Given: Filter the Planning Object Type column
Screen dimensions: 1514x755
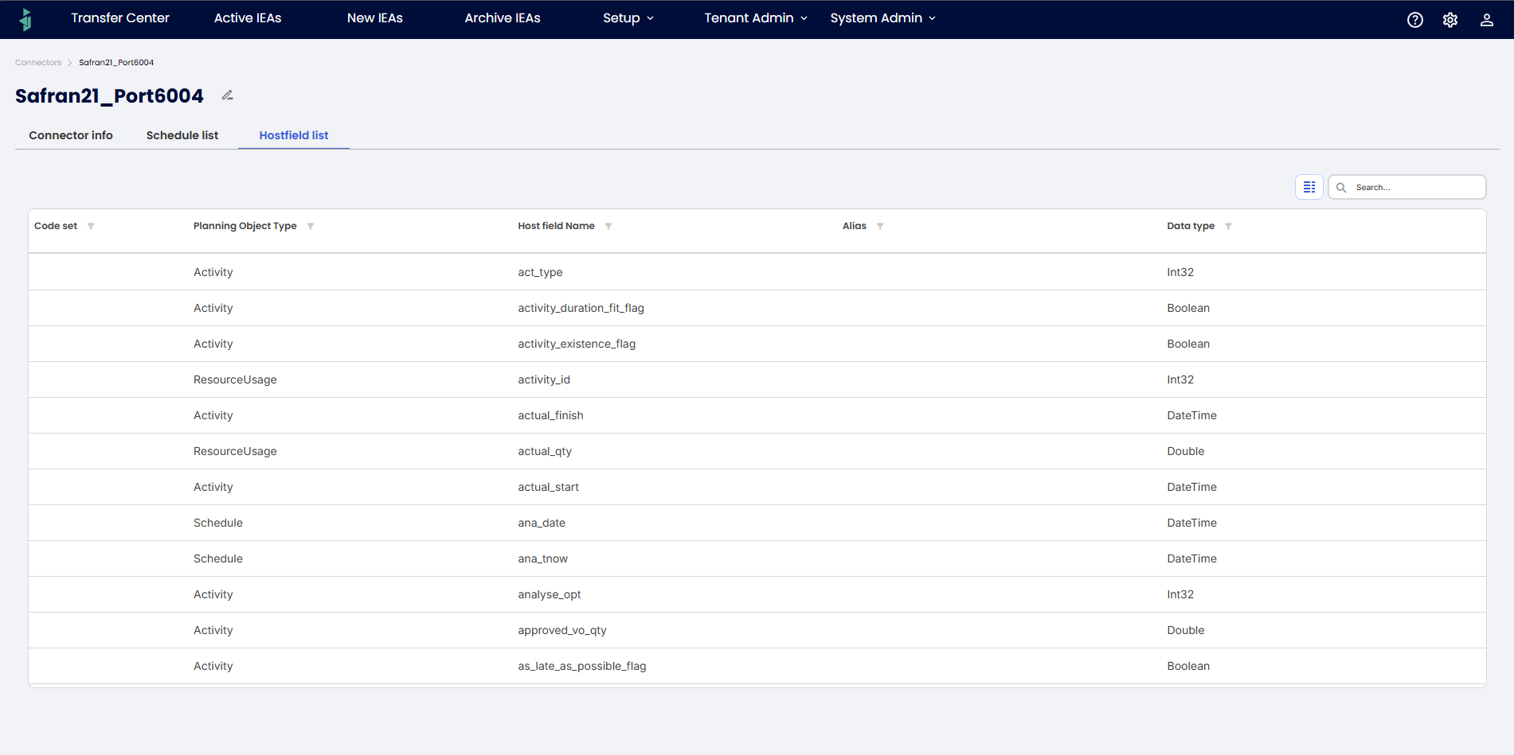Looking at the screenshot, I should point(311,226).
